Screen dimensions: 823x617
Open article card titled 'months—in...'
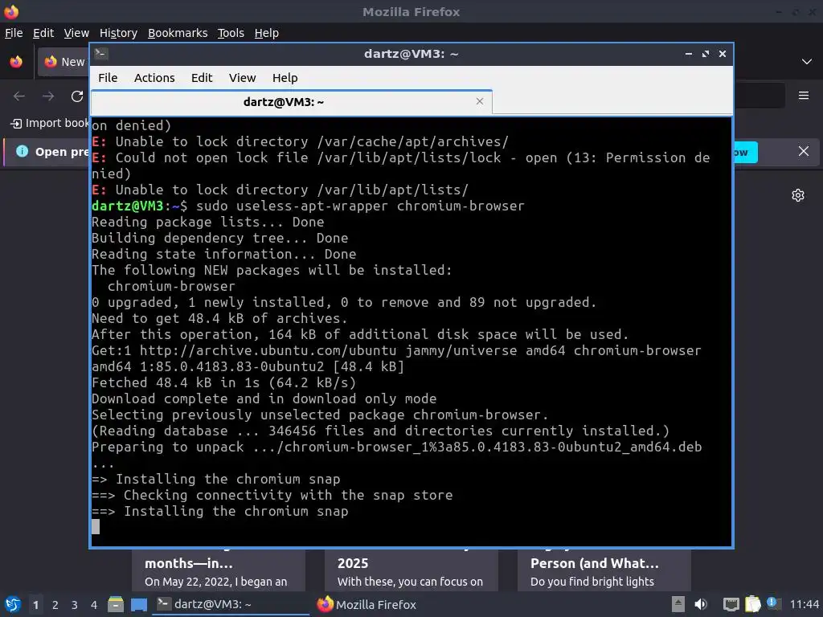coord(219,570)
